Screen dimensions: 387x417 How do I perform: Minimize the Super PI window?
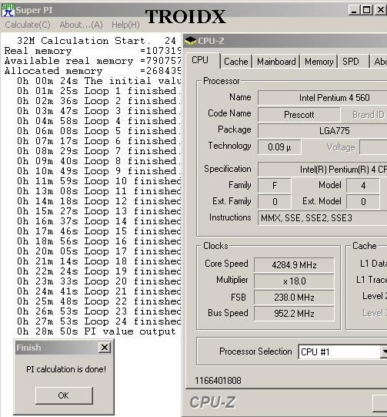[x=354, y=10]
